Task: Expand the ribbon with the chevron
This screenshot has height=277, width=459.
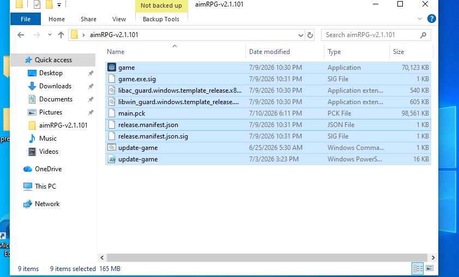Action: click(x=420, y=19)
